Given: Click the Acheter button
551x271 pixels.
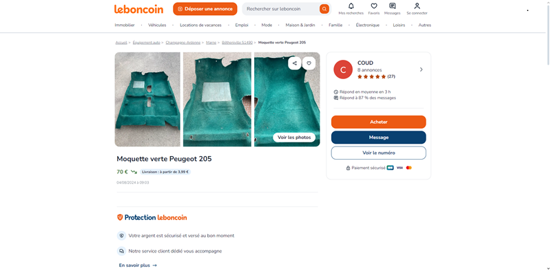Looking at the screenshot, I should pyautogui.click(x=378, y=122).
